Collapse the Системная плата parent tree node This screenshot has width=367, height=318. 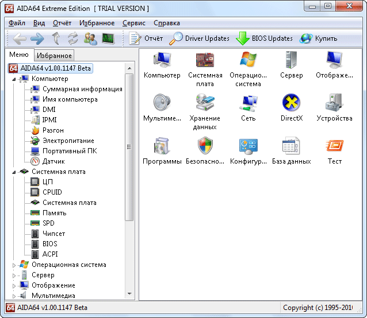tap(14, 172)
